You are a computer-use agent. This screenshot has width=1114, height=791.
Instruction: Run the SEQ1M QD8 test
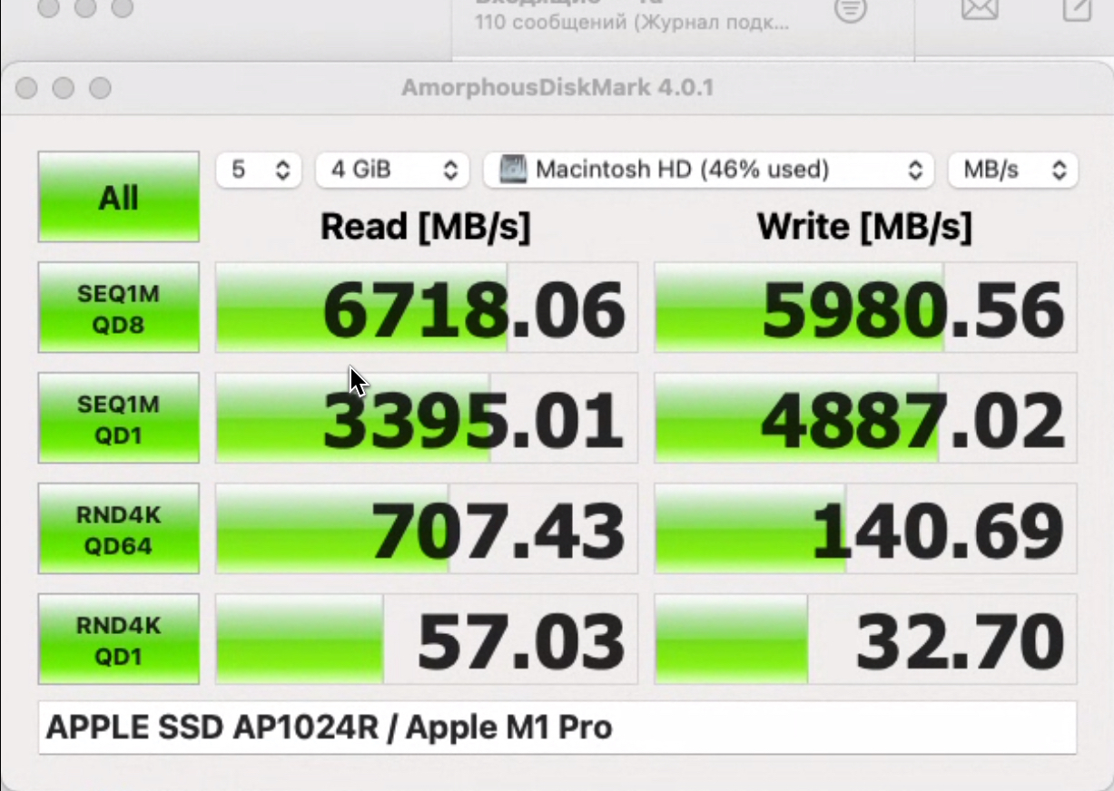[118, 308]
